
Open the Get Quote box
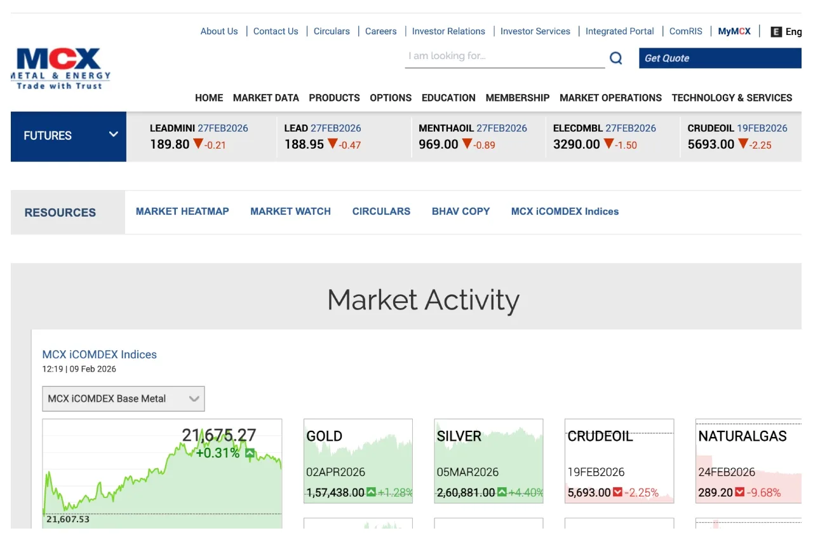719,58
